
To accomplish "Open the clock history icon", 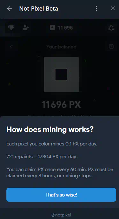I will [x=111, y=47].
